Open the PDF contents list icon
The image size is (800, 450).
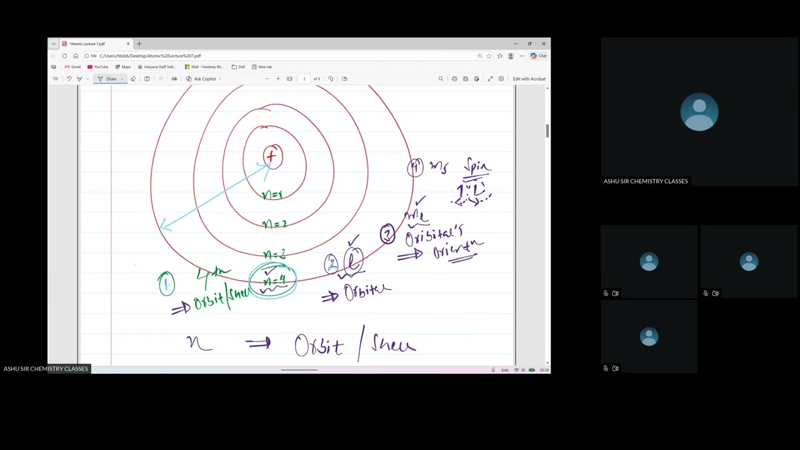pyautogui.click(x=55, y=79)
